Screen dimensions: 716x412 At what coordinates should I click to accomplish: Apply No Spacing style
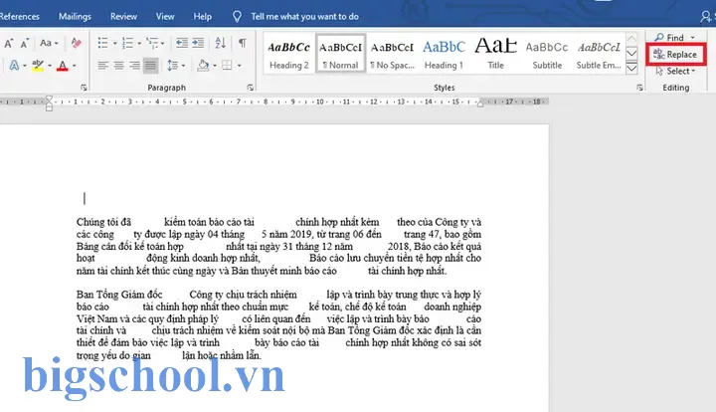[392, 54]
